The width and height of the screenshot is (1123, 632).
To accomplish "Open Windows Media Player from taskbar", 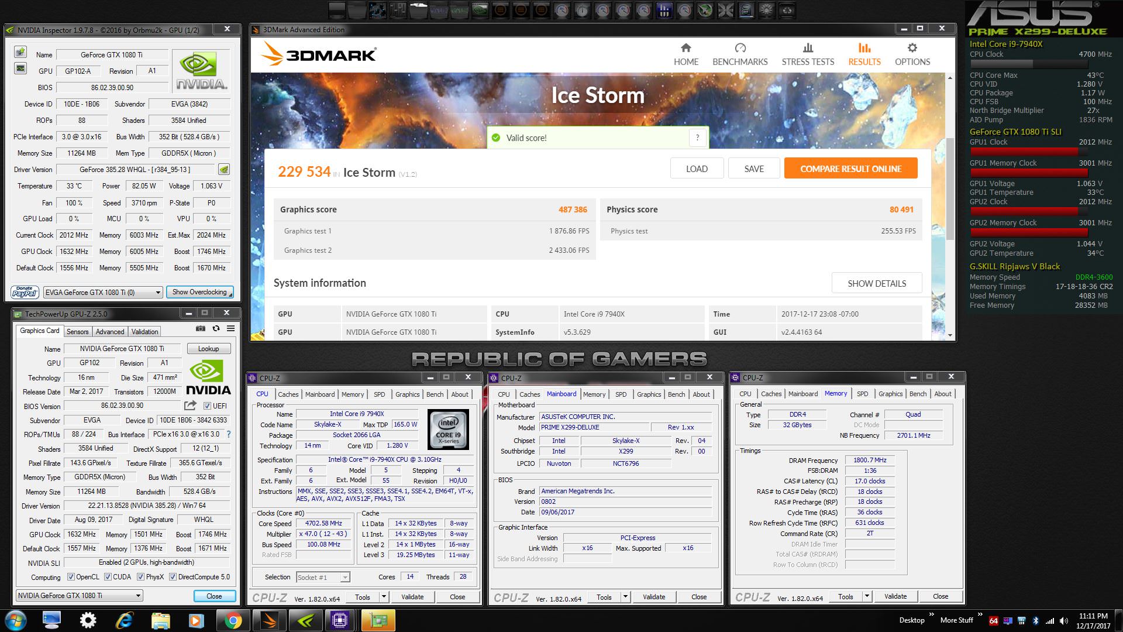I will (196, 620).
